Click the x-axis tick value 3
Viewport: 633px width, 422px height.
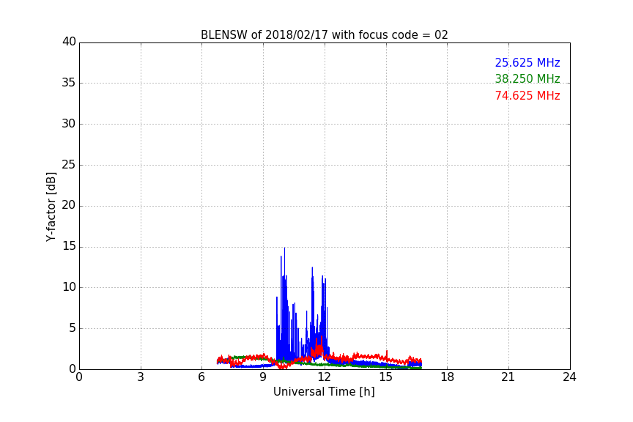[141, 377]
